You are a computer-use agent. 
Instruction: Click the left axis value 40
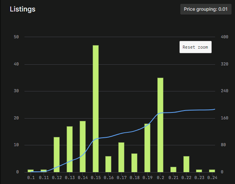[16, 64]
